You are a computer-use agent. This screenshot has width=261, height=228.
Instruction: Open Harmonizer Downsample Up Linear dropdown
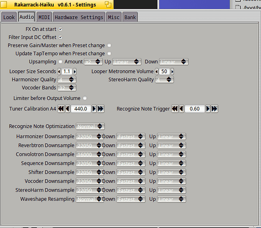(x=172, y=137)
